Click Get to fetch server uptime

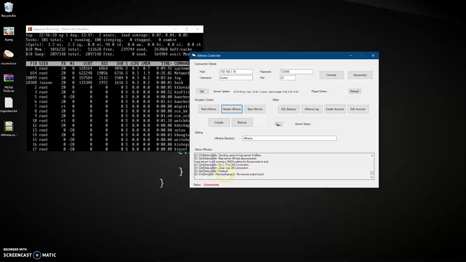[x=202, y=91]
